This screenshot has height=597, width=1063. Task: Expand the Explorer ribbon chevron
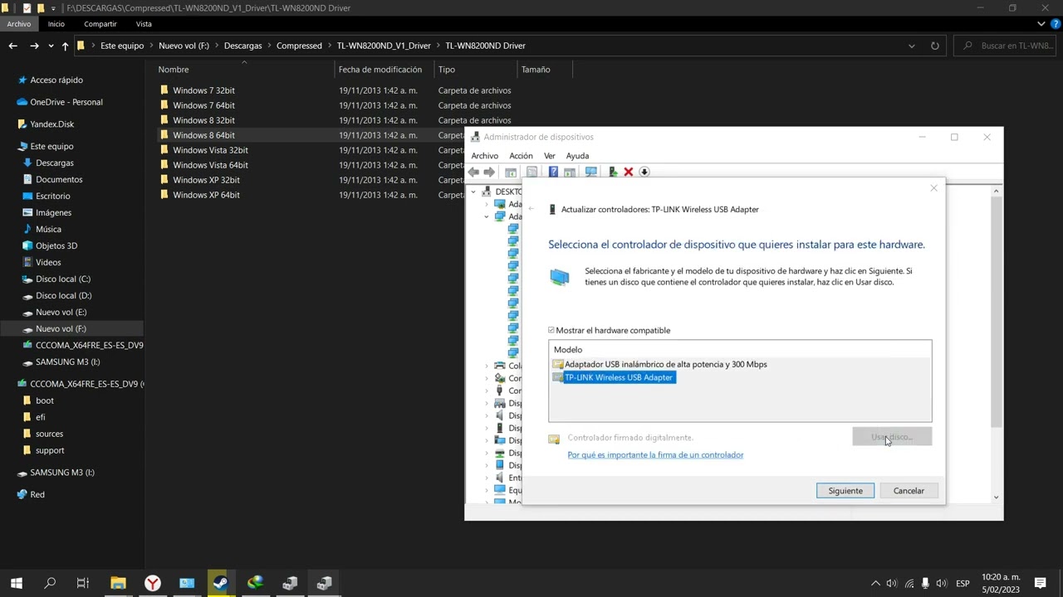[x=1042, y=24]
